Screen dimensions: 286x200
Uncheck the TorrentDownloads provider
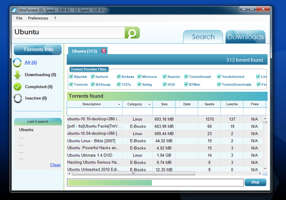point(219,84)
